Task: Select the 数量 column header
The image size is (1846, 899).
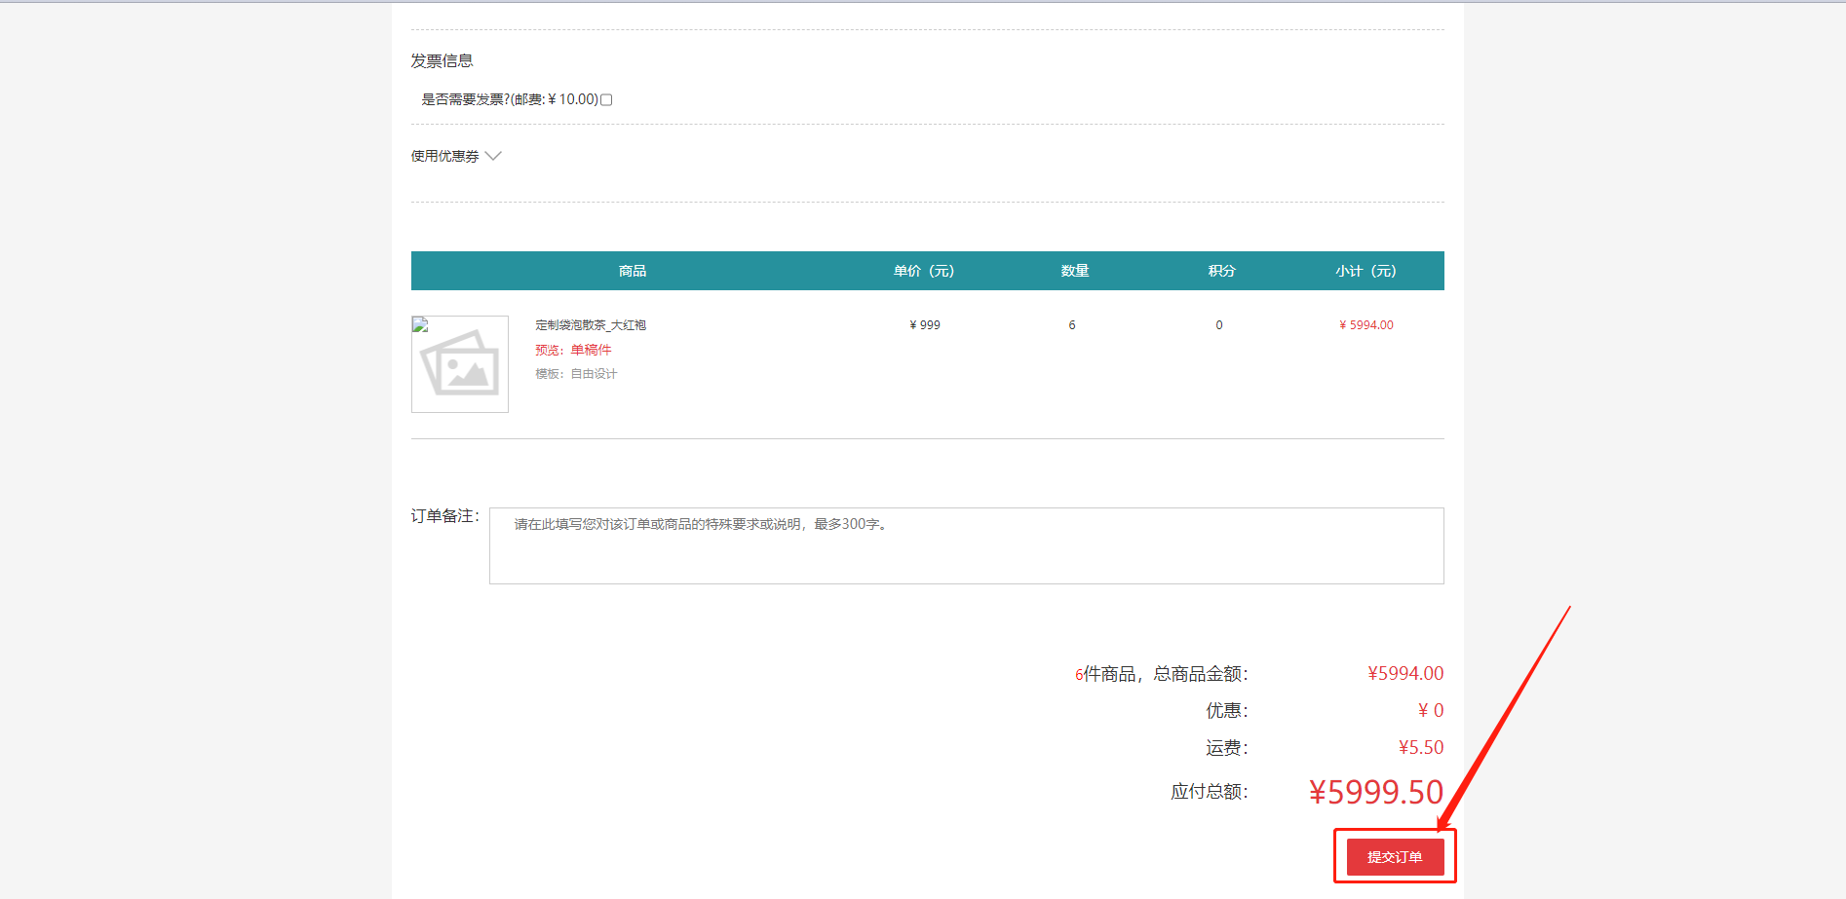Action: pyautogui.click(x=1074, y=271)
